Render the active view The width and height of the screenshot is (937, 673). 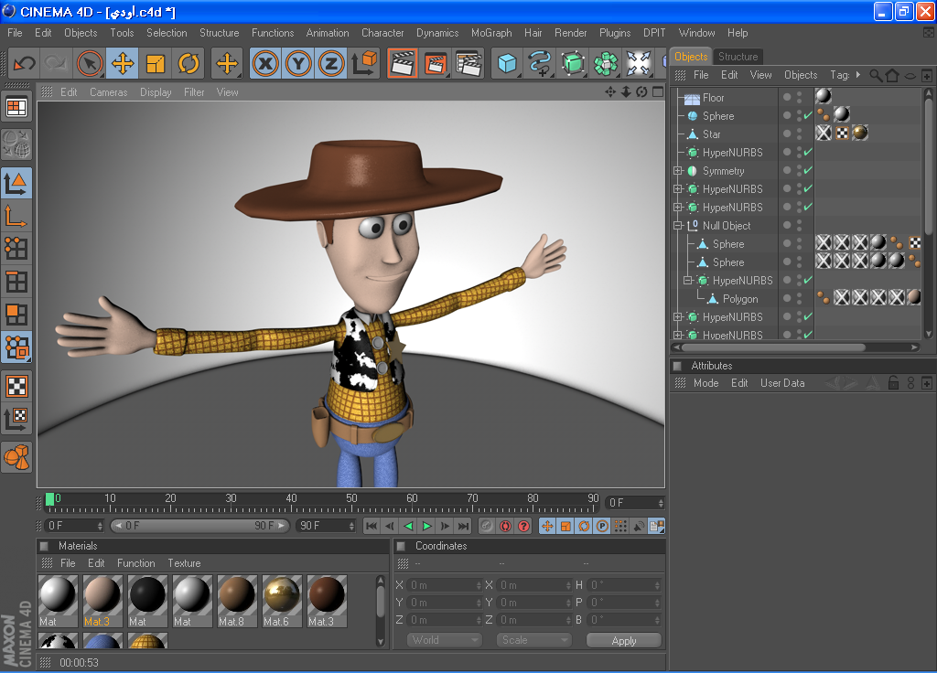click(x=403, y=63)
